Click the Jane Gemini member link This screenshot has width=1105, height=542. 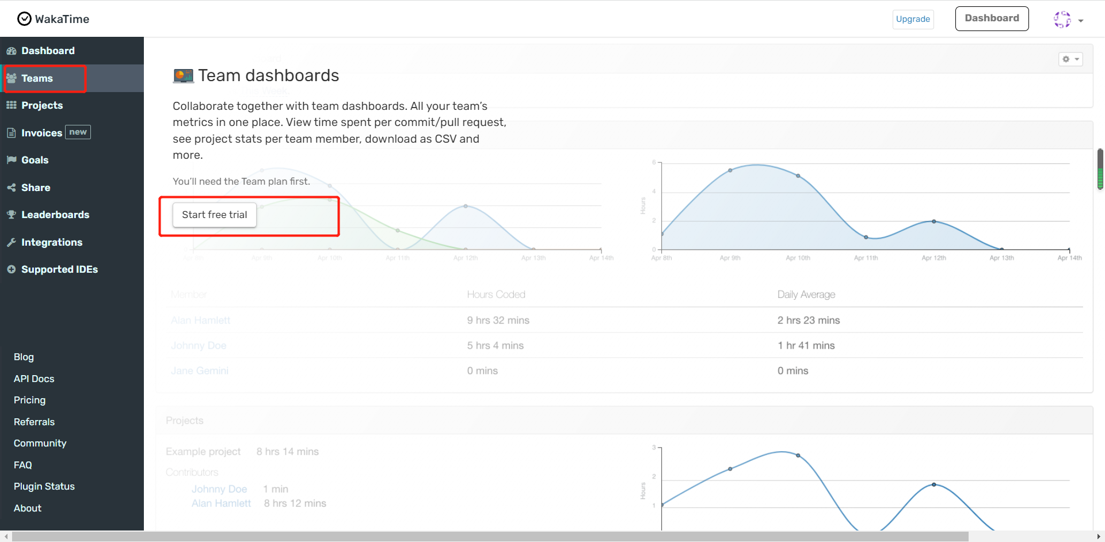(x=200, y=371)
